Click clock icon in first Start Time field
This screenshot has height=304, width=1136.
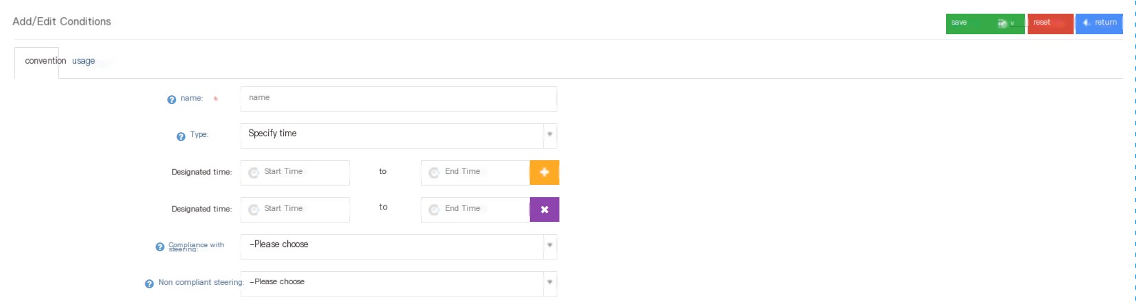click(x=254, y=173)
